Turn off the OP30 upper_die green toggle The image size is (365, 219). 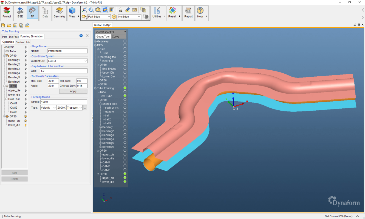[x=125, y=178]
